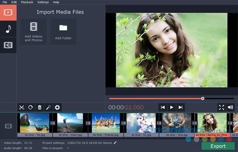Viewport: 238px width, 152px height.
Task: Click the scissors split tool
Action: pos(22,107)
